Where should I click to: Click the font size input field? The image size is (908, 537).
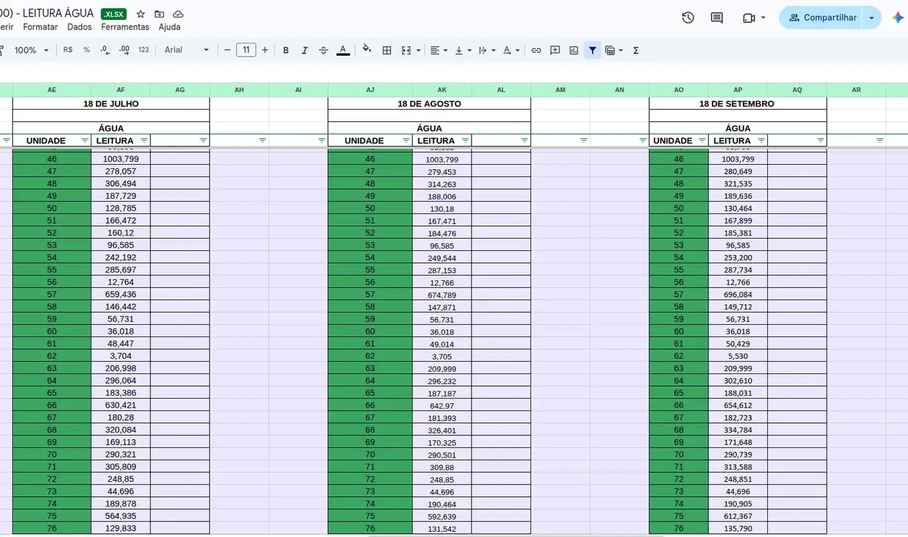[246, 50]
